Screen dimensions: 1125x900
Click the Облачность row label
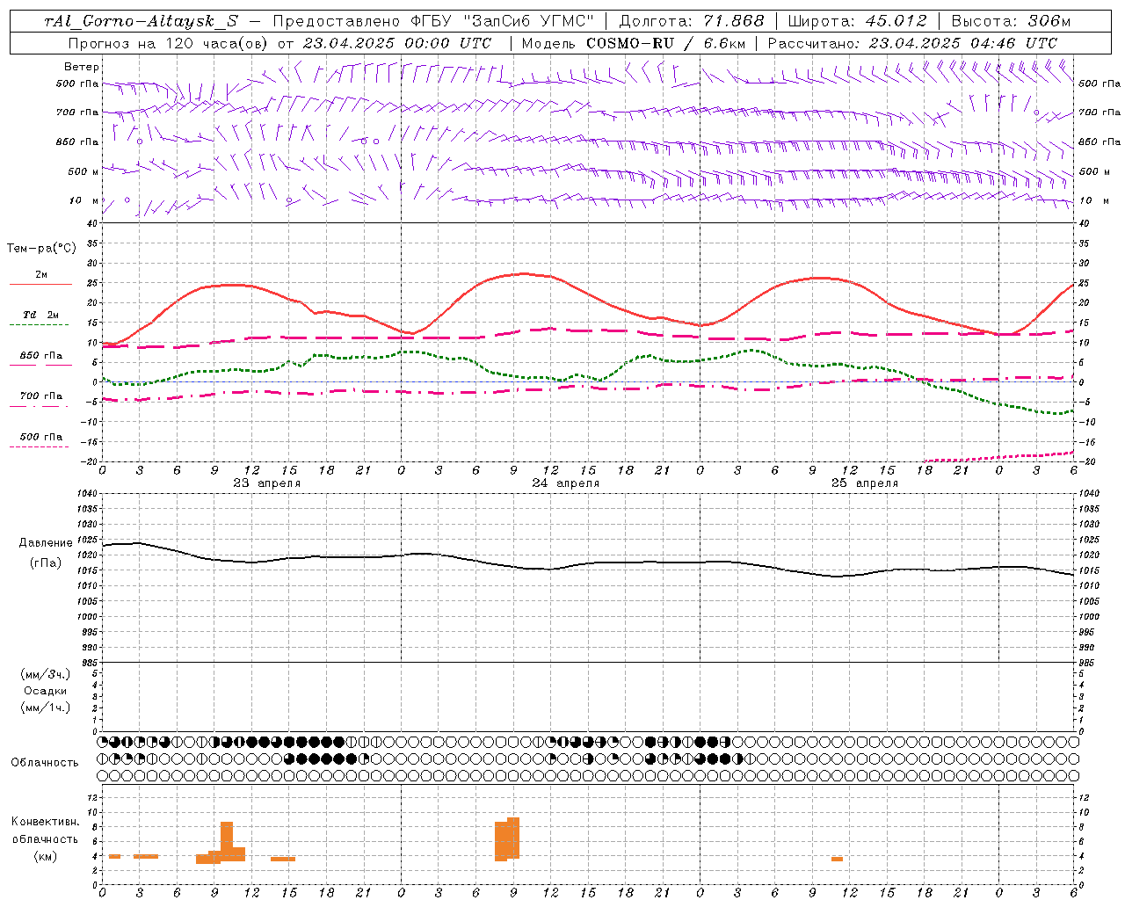tap(45, 763)
